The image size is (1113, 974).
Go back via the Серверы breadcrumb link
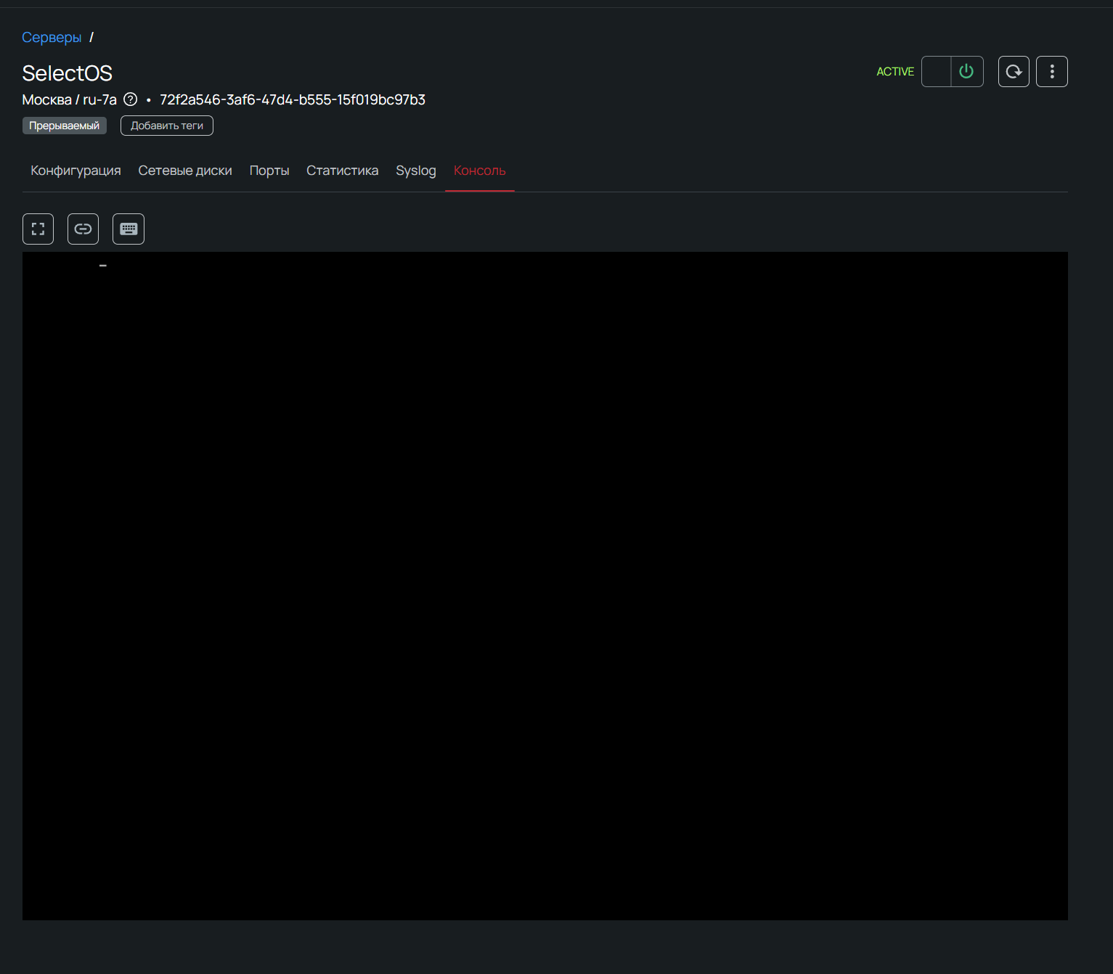(52, 38)
